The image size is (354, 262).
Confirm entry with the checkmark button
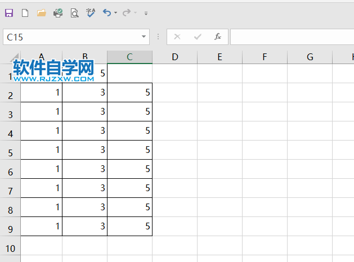(198, 37)
